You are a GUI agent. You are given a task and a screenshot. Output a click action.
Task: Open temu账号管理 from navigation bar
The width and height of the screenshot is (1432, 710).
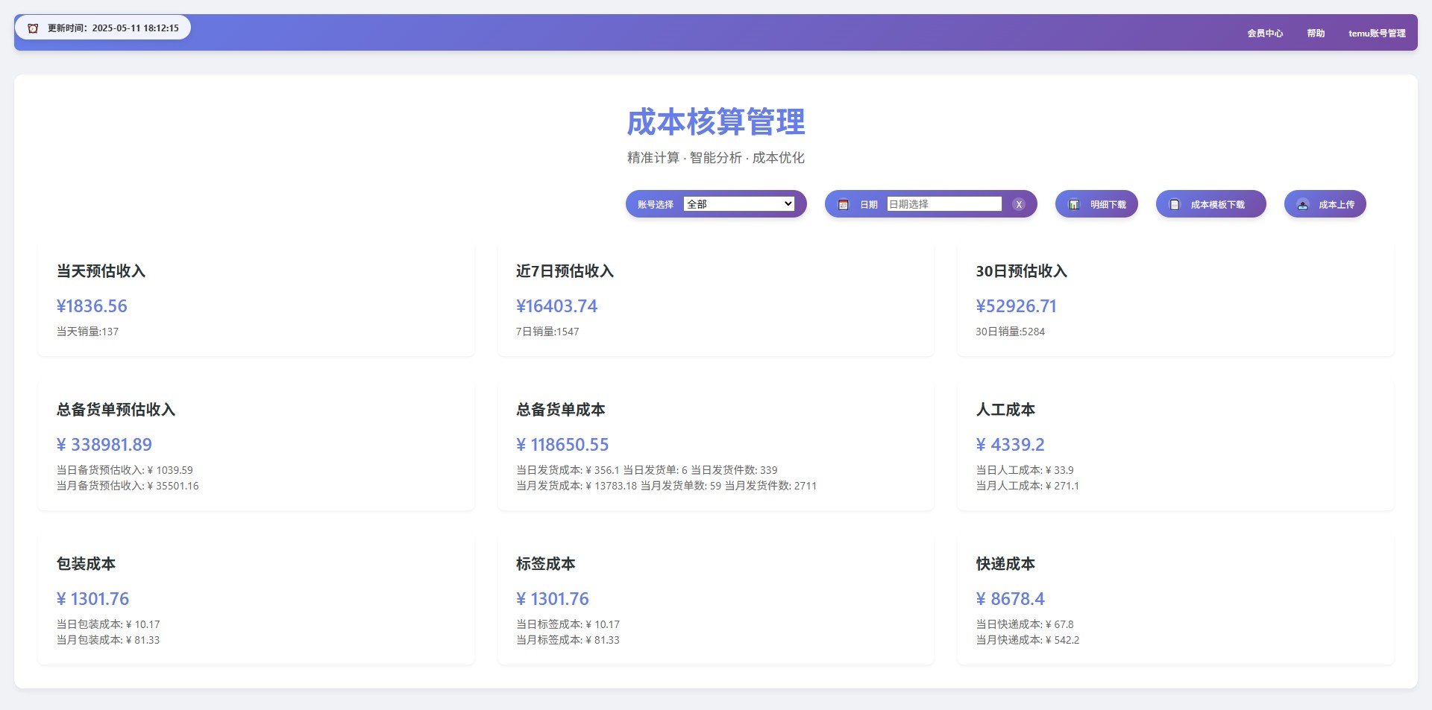pyautogui.click(x=1376, y=32)
